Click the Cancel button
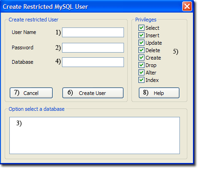The height and width of the screenshot is (169, 199). pos(31,93)
